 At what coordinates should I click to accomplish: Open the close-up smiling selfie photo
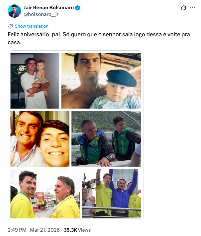pos(40,139)
